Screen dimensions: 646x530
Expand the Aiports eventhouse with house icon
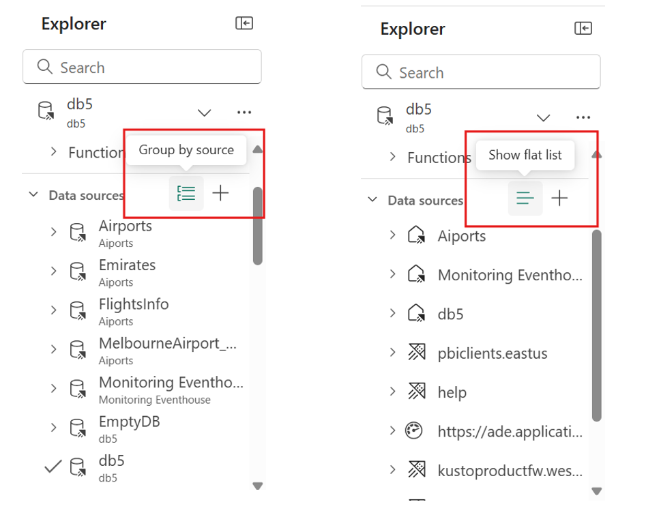pyautogui.click(x=392, y=235)
